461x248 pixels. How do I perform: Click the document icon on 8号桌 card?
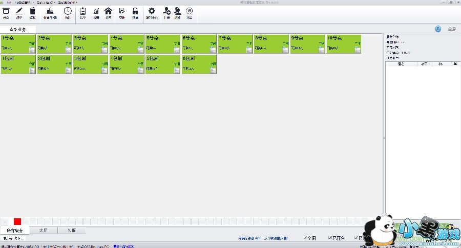[x=285, y=50]
